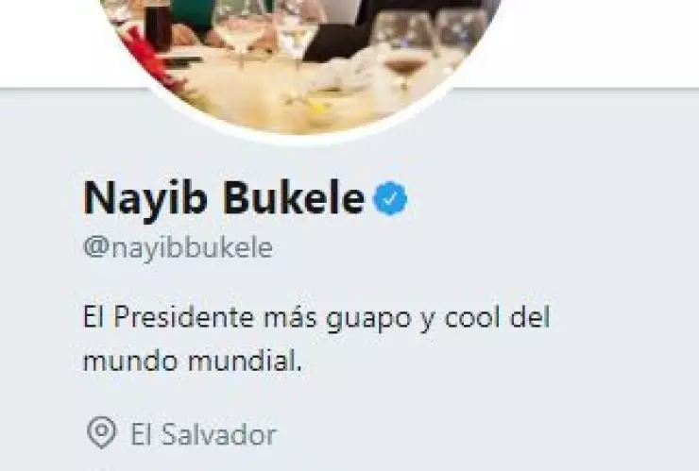Click the word "Bukele" in the name
Image resolution: width=699 pixels, height=471 pixels.
294,198
